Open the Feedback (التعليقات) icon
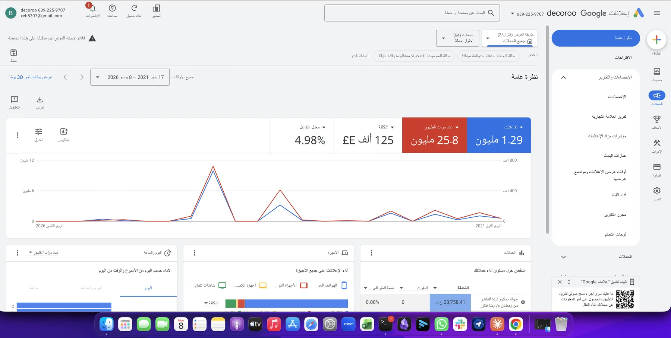 pos(15,99)
